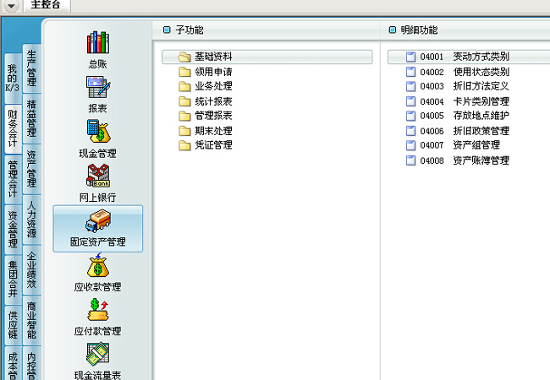550x380 pixels.
Task: Click the 凭证管理 folder icon
Action: (x=184, y=145)
